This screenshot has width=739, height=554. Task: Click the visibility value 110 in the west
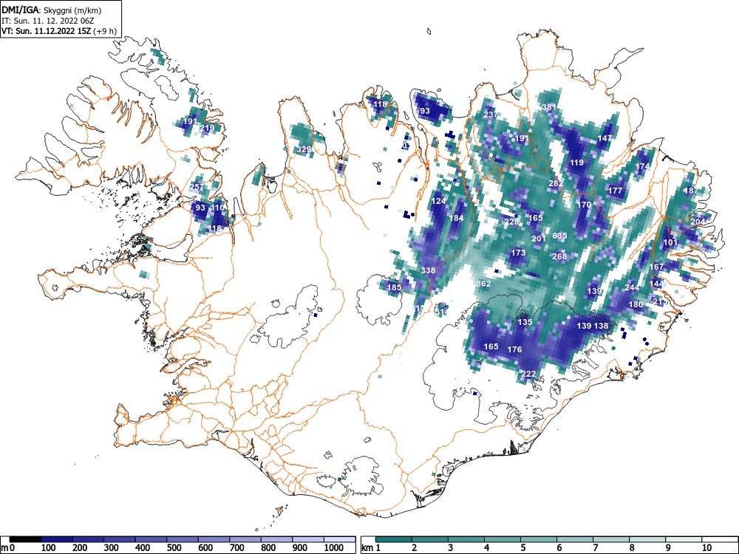click(218, 208)
